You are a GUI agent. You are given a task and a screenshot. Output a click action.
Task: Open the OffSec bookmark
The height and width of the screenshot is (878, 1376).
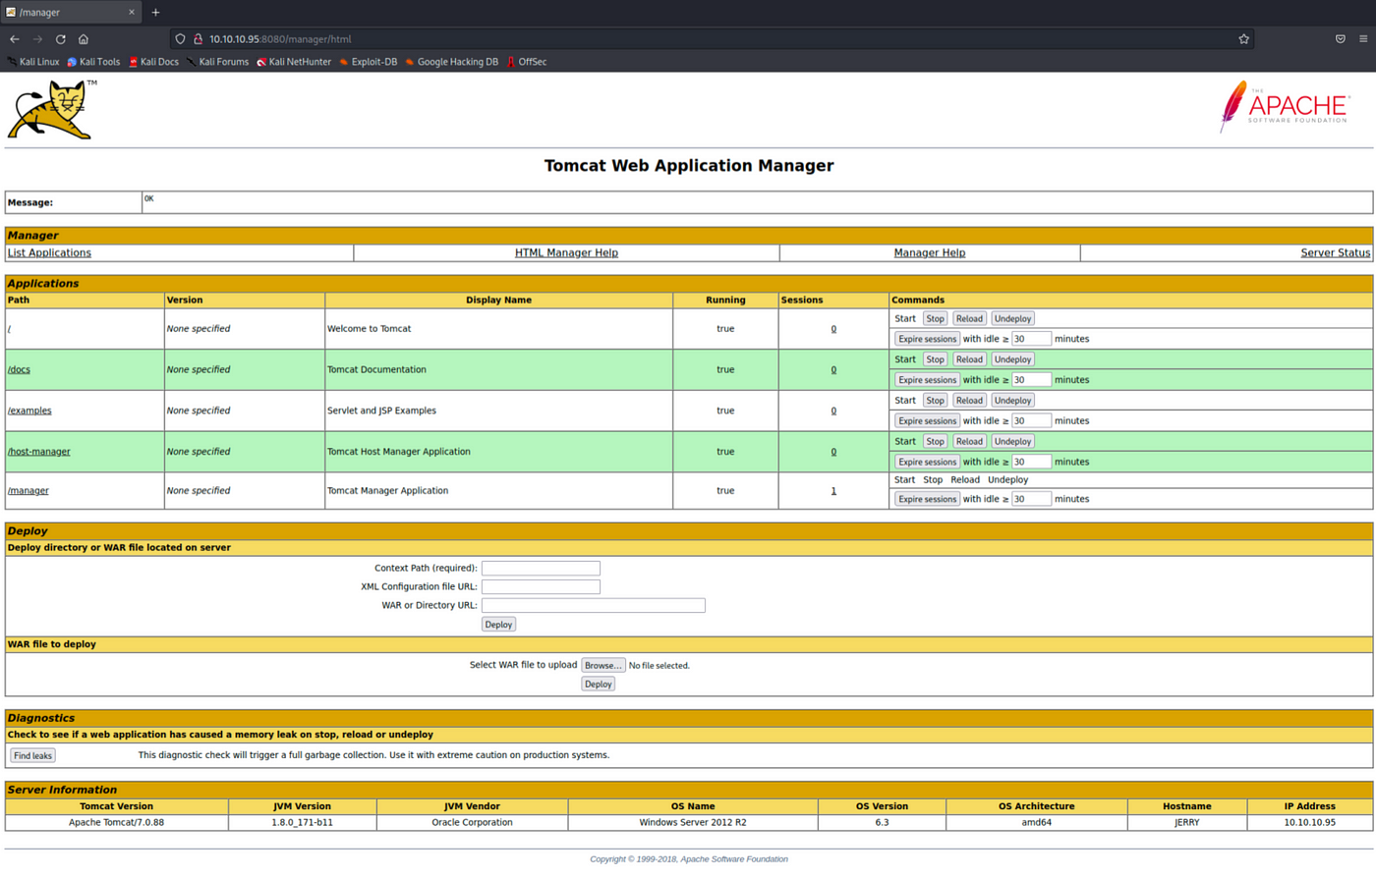tap(527, 62)
